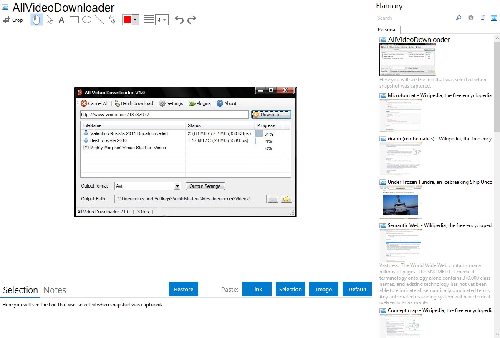This screenshot has height=338, width=500.
Task: Open the Concept map Wikipedia snapshot
Action: pos(401,325)
